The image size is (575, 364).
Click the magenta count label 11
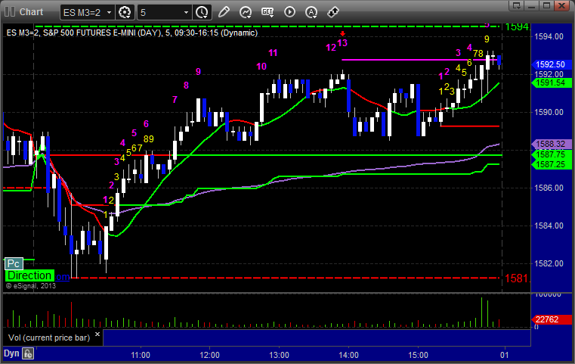(x=273, y=53)
